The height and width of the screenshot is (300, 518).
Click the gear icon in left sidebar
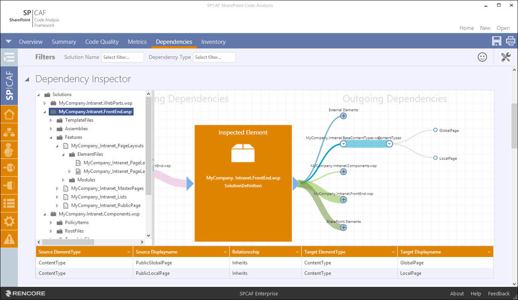(9, 221)
